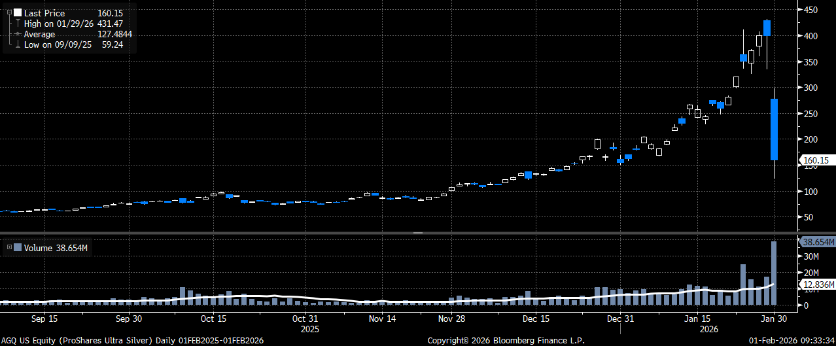The image size is (836, 346).
Task: Click the 'Oct 31' date label
Action: (x=306, y=319)
